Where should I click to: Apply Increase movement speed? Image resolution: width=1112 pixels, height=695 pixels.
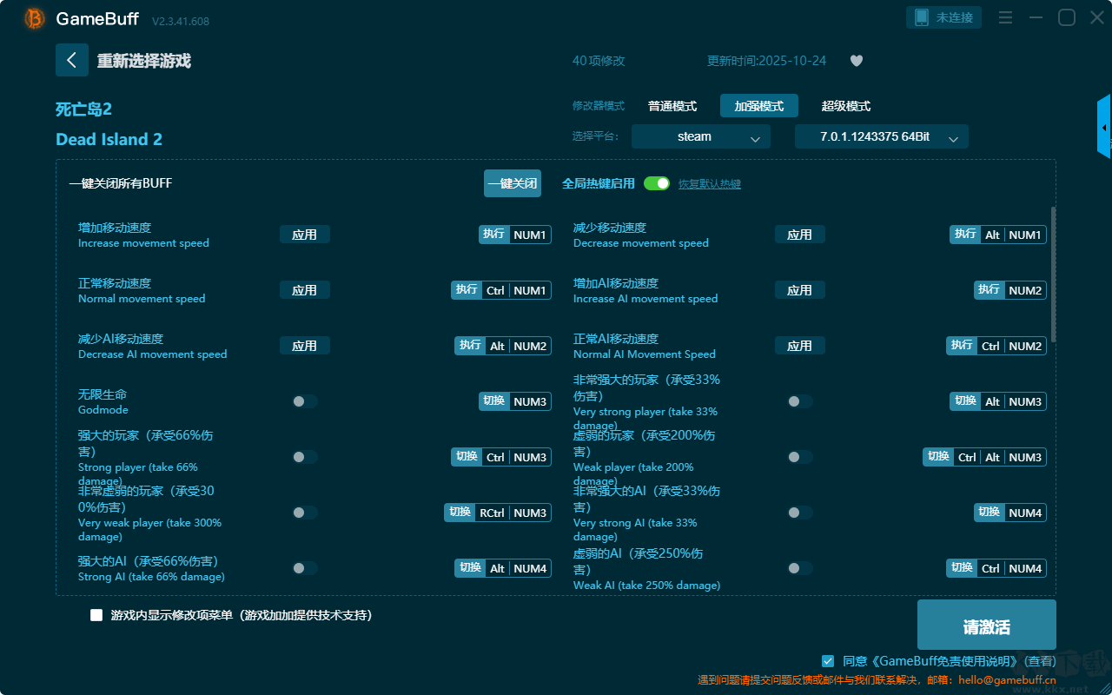click(x=305, y=235)
